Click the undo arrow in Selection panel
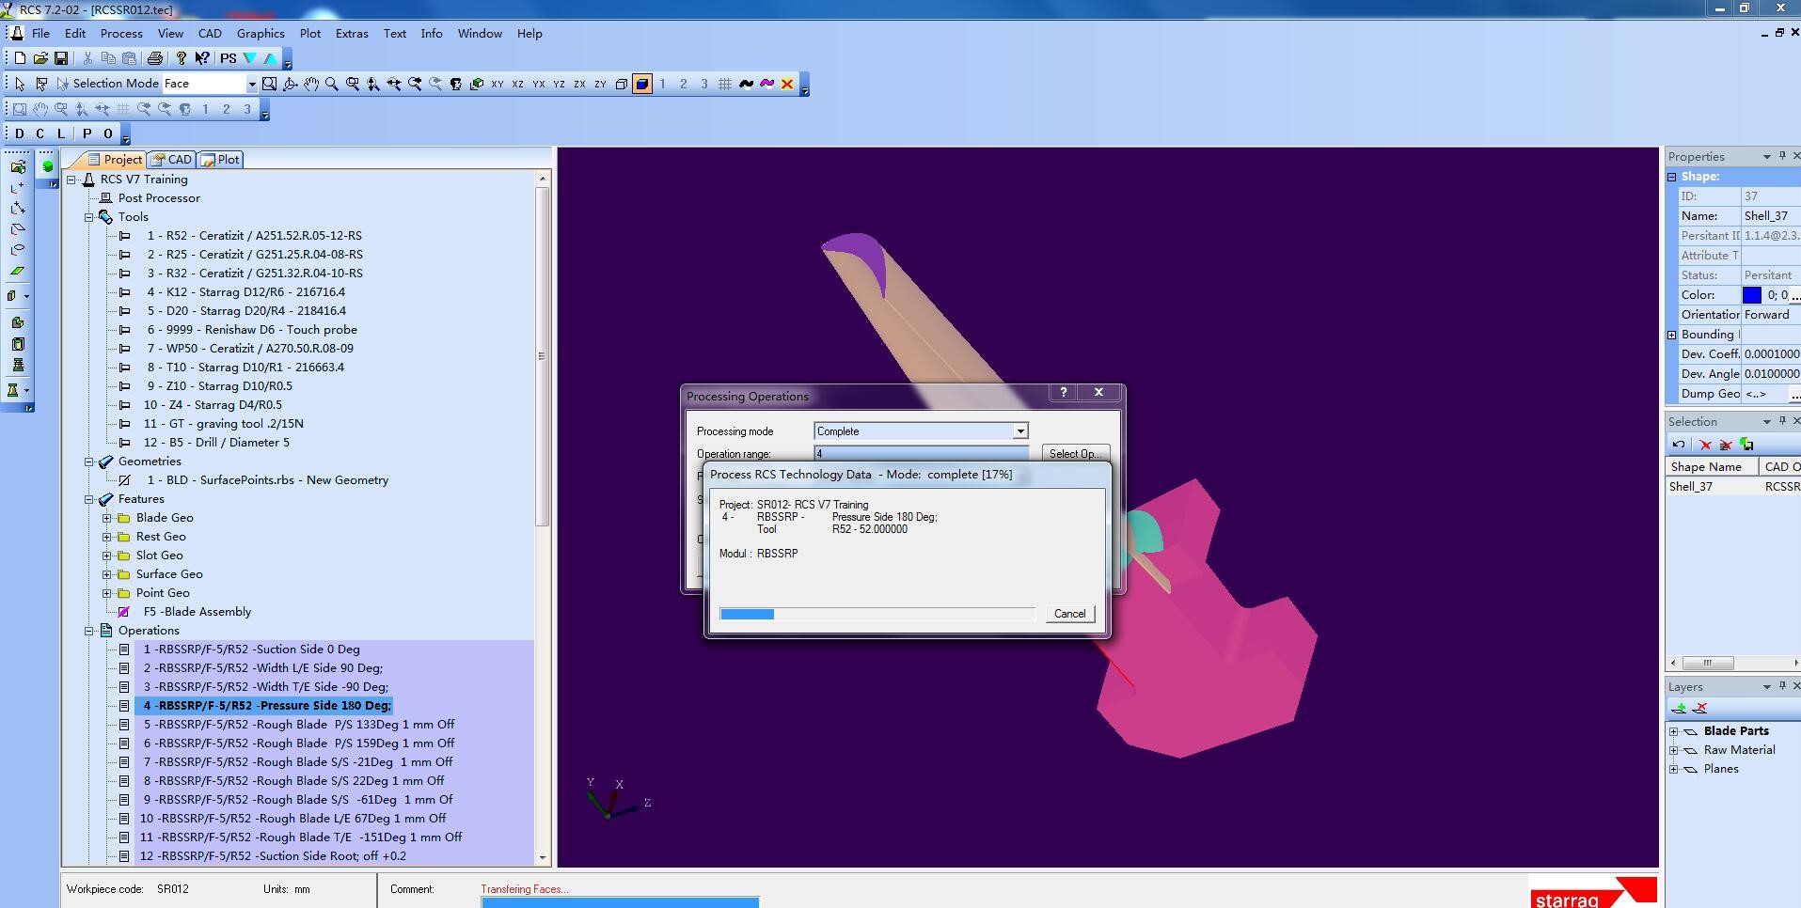 coord(1679,445)
